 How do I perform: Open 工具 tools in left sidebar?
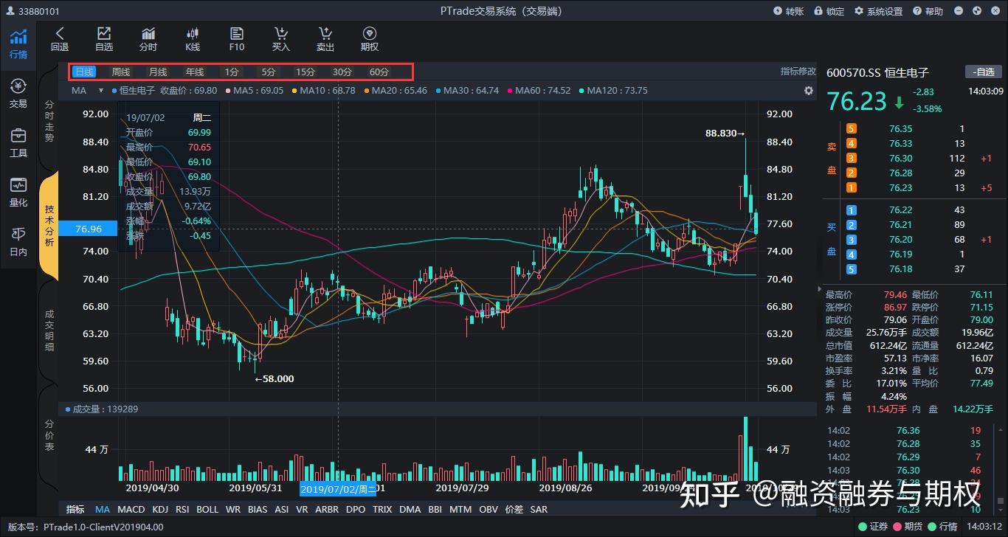pos(18,143)
